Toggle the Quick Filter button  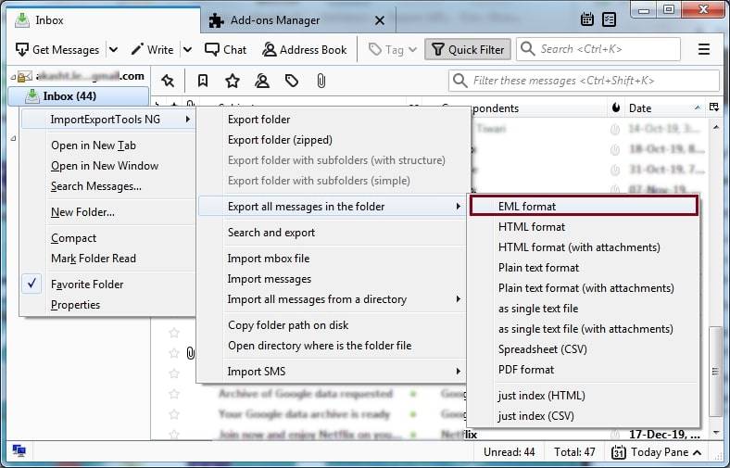coord(467,49)
